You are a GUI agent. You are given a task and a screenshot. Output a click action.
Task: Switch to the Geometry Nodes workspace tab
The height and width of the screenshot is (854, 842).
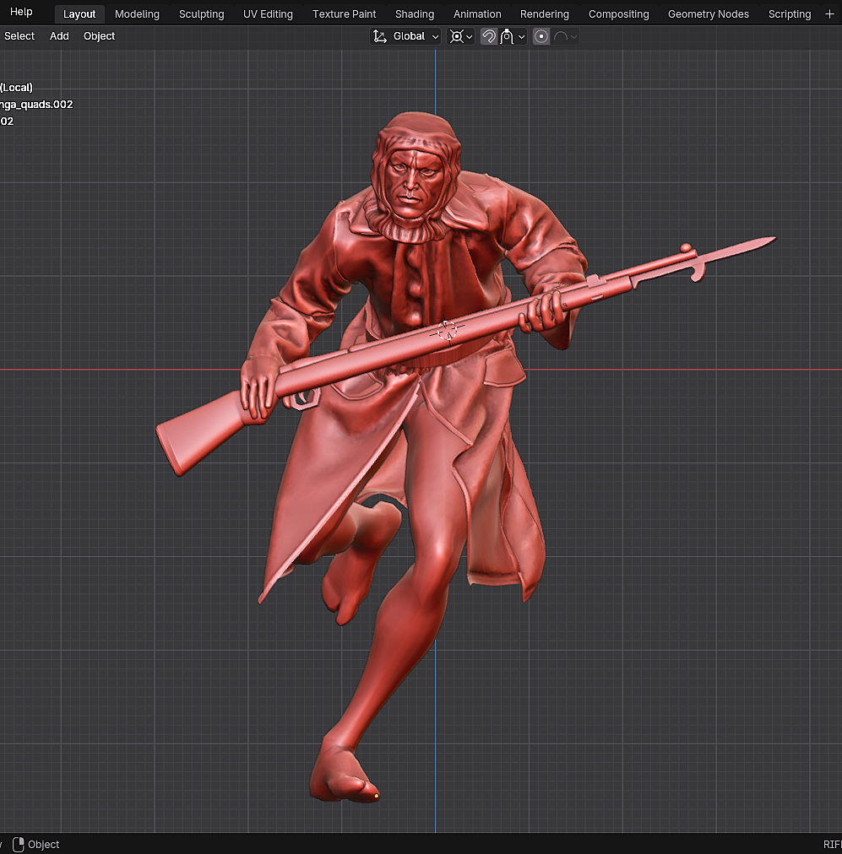click(709, 14)
